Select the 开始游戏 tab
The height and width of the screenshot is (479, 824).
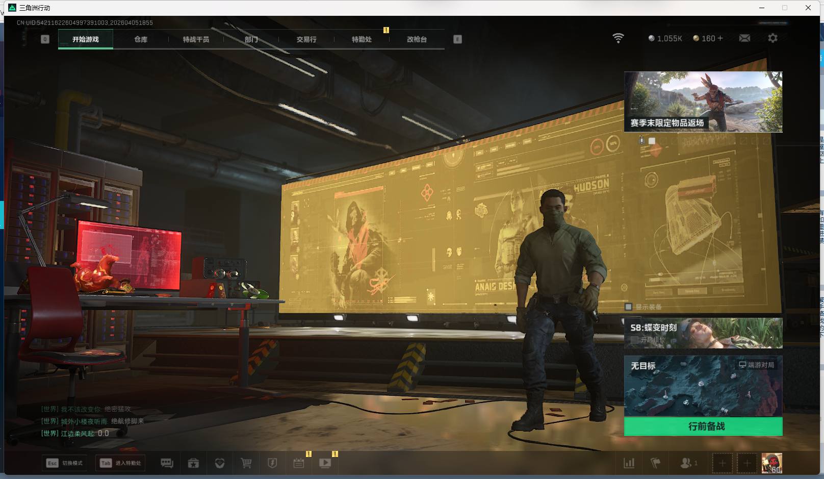pos(86,39)
